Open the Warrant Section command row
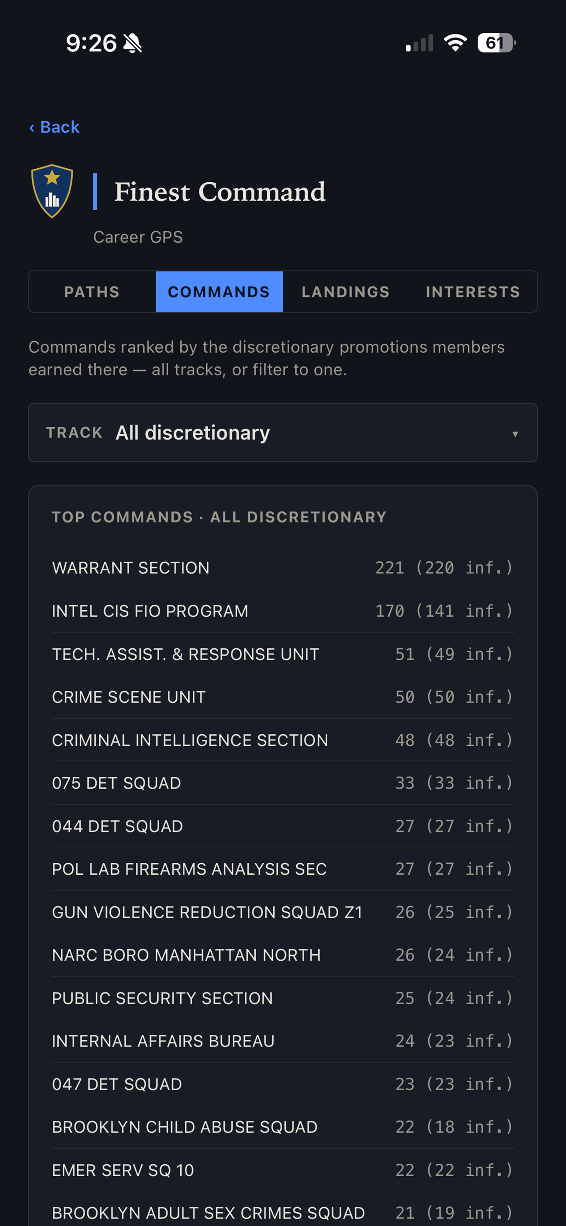The height and width of the screenshot is (1226, 566). coord(283,567)
